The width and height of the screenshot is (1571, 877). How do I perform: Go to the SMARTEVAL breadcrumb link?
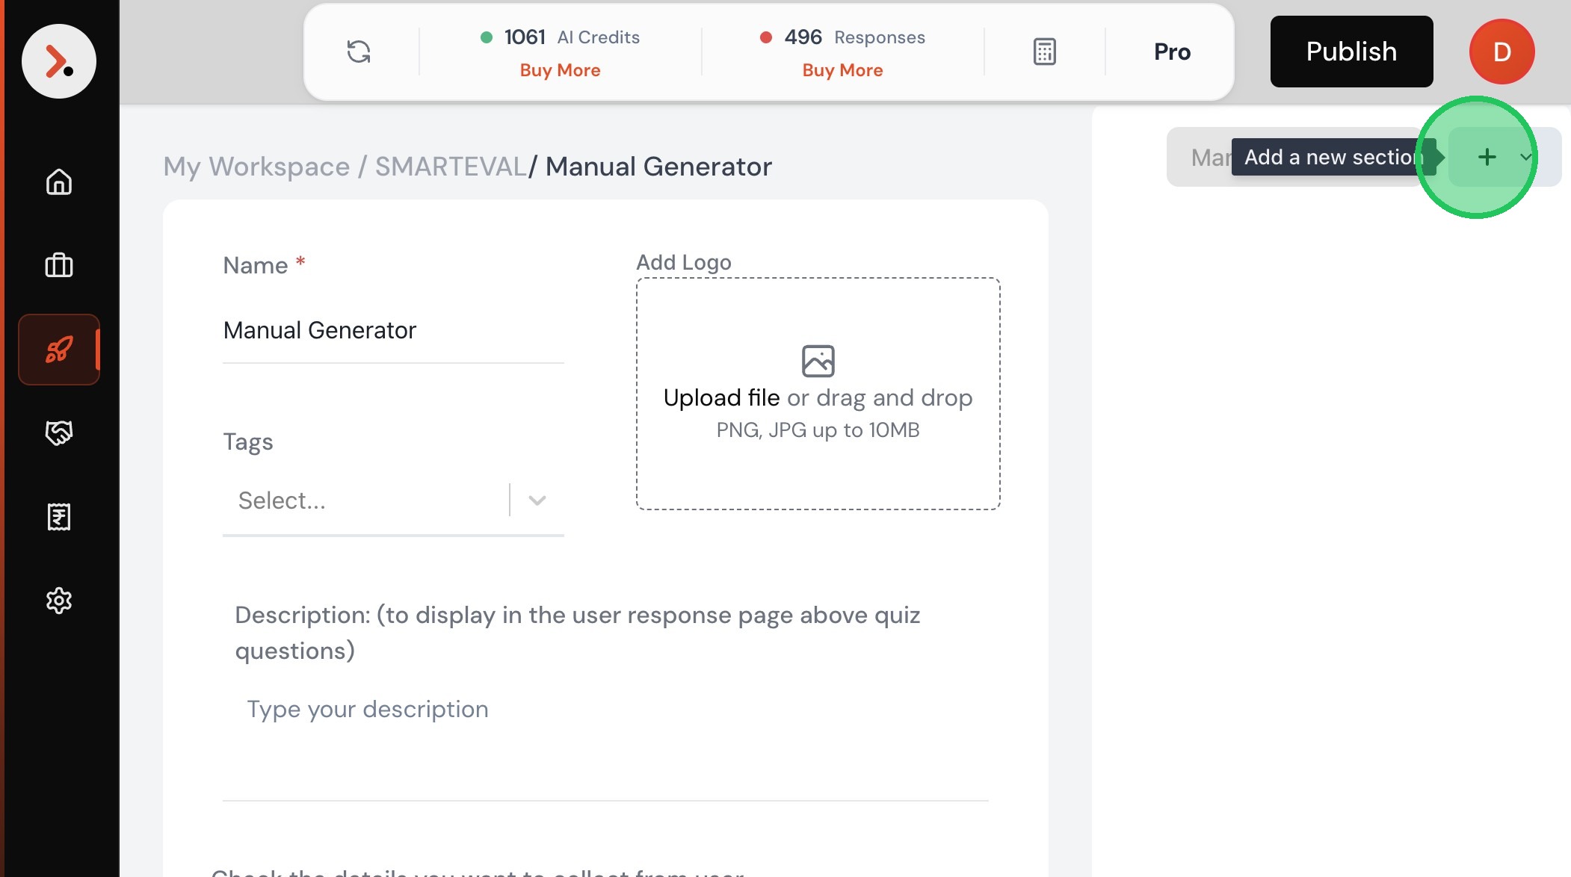pyautogui.click(x=451, y=167)
